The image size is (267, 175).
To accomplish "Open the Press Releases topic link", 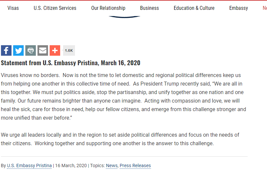I will (x=135, y=165).
